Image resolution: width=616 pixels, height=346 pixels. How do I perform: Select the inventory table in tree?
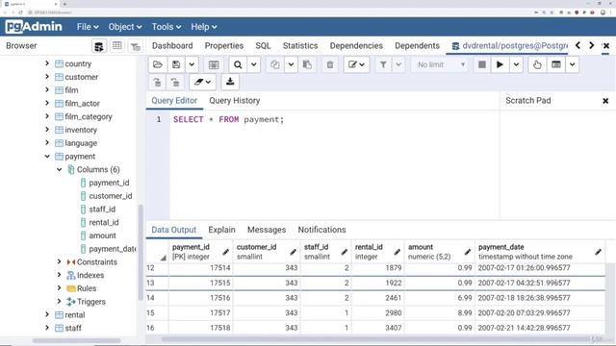(81, 130)
